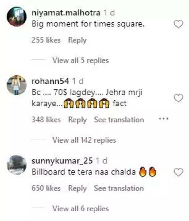Screen dimensions: 189x221
Task: See translation of sunnykumar_25's comment
Action: tap(119, 188)
